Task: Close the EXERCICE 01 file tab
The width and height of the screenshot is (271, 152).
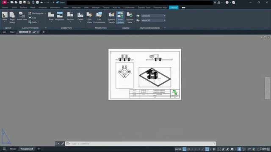Action: [38, 32]
